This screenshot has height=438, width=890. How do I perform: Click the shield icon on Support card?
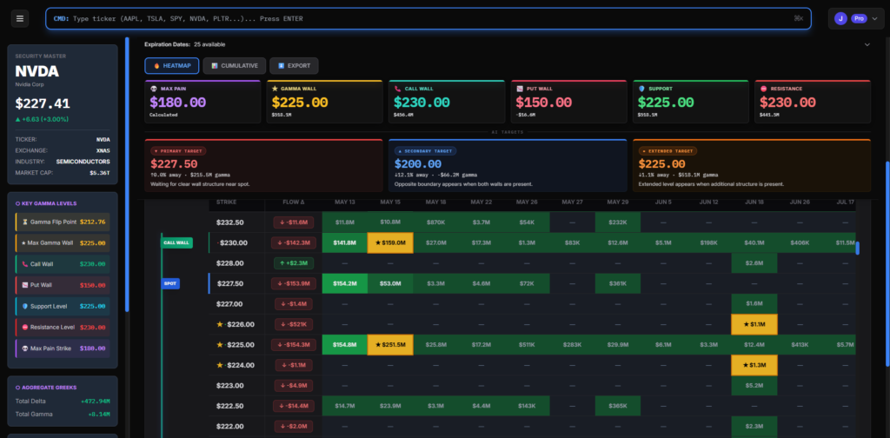click(641, 89)
